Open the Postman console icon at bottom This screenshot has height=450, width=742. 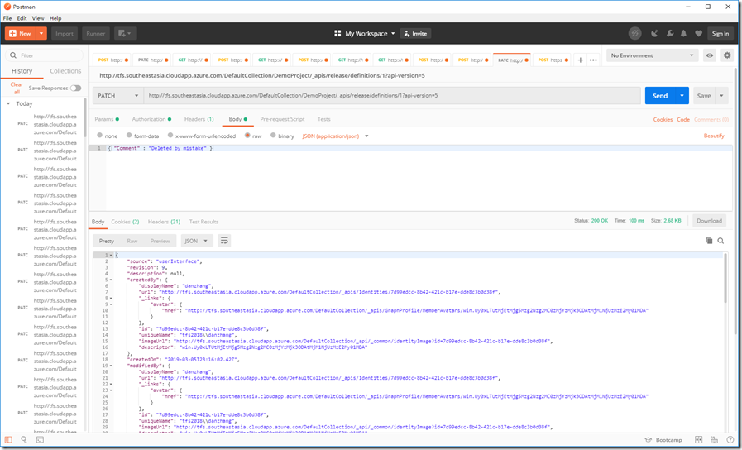(41, 440)
